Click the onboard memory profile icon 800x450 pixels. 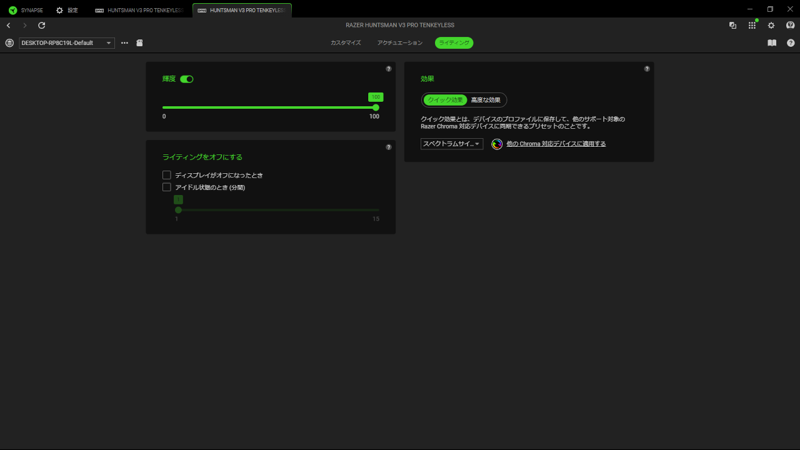pyautogui.click(x=139, y=43)
